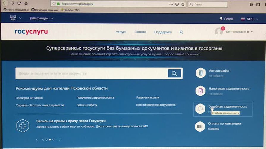Viewport: 266px width, 149px height.
Task: Open the Для граждан dropdown
Action: click(x=42, y=18)
